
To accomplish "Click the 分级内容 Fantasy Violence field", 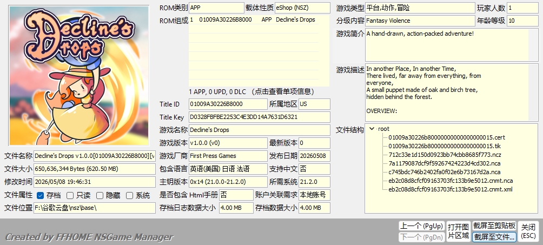I will coord(420,21).
